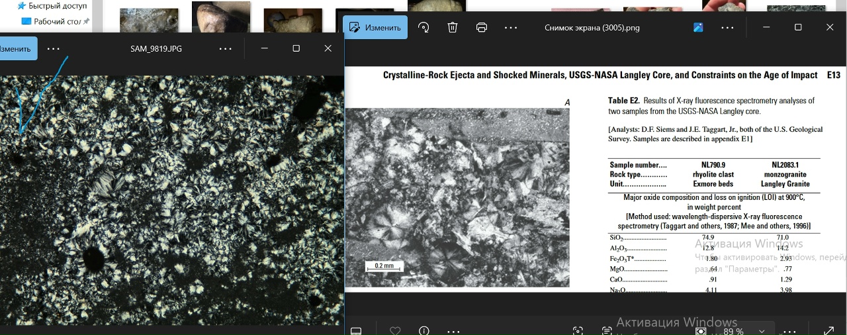Delete the screenshot with the trash icon
This screenshot has height=335, width=847.
pos(453,28)
